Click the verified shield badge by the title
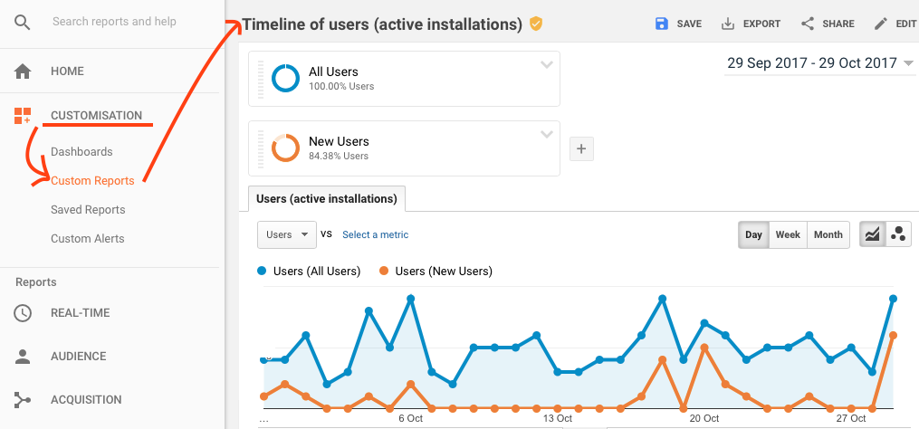Image resolution: width=919 pixels, height=429 pixels. click(x=536, y=24)
